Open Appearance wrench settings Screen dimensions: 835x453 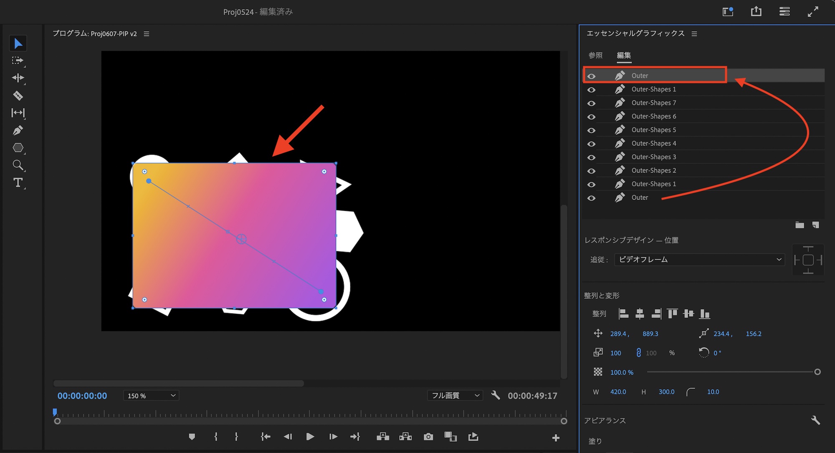pos(815,420)
